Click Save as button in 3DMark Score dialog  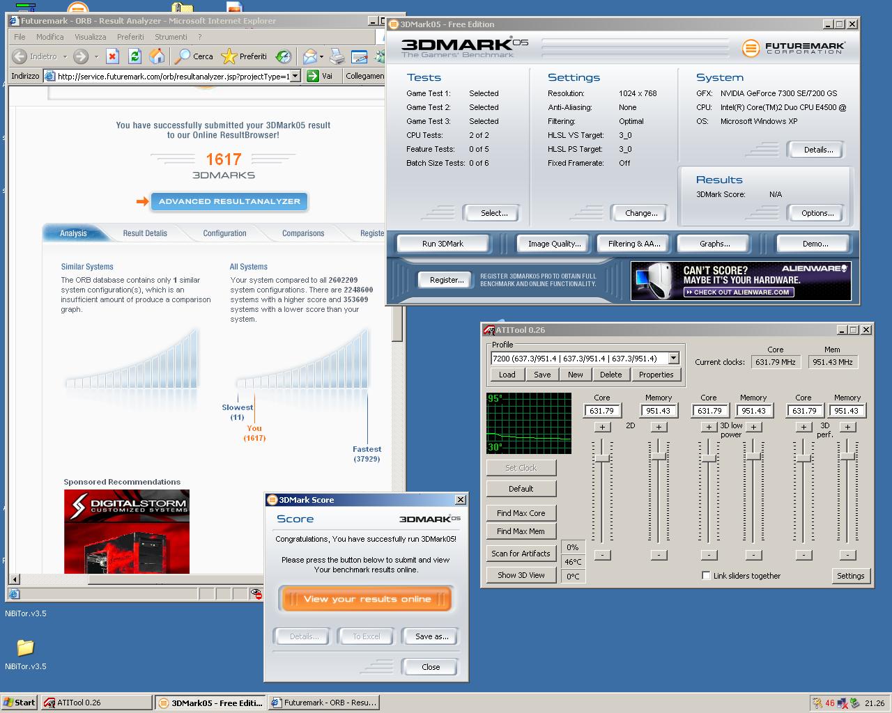(x=431, y=636)
